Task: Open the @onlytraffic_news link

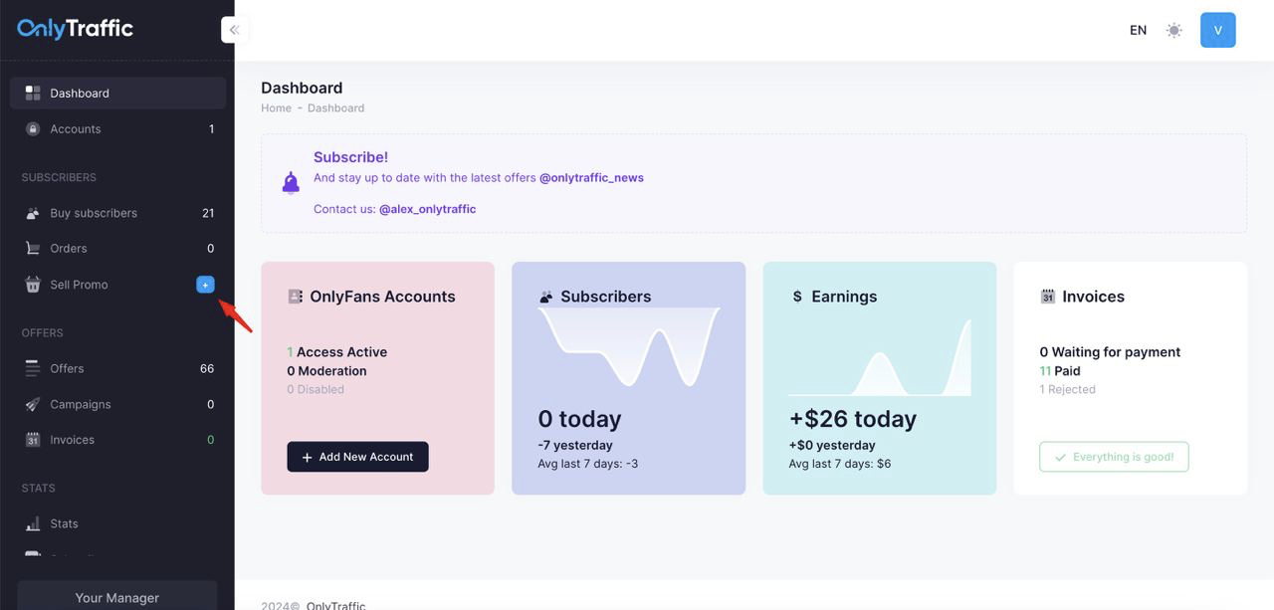Action: [x=591, y=178]
